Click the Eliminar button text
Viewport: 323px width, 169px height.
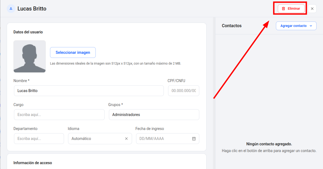(294, 9)
